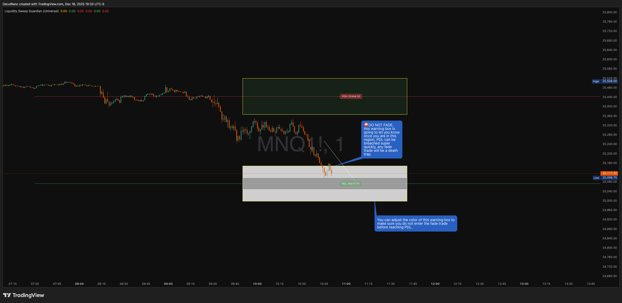Click the DO NOT FADE warning note
Image resolution: width=622 pixels, height=303 pixels.
[382, 140]
